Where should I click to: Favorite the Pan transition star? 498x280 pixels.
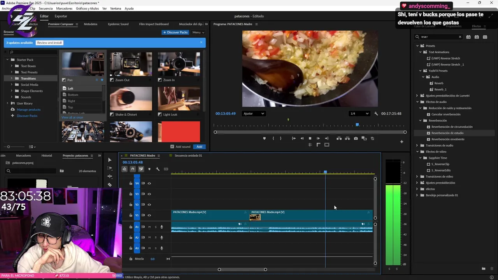(x=102, y=80)
